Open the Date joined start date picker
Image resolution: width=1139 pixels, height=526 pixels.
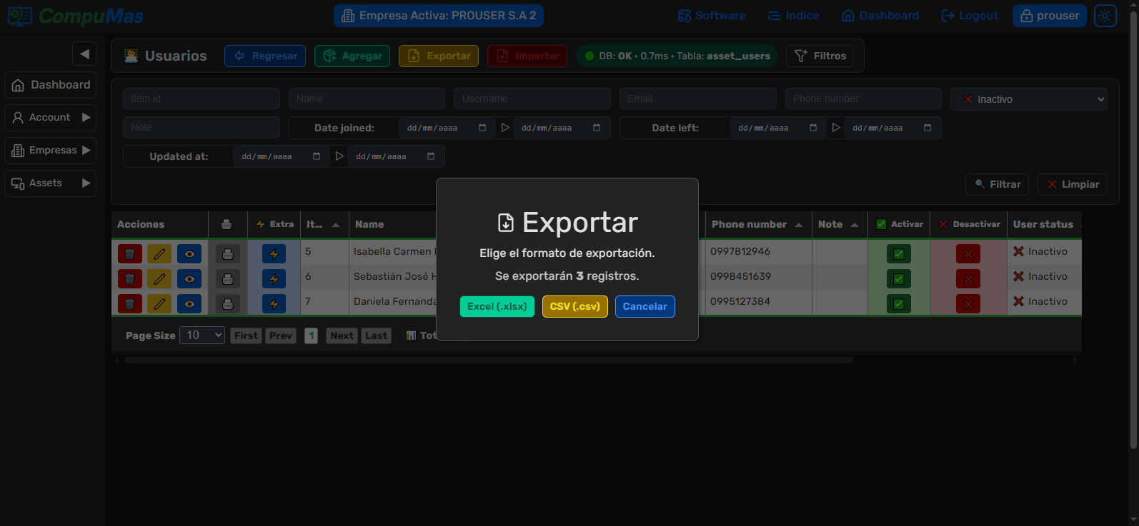[x=482, y=128]
